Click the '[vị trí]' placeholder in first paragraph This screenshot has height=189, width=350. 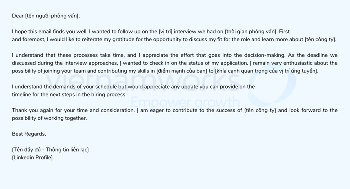tap(166, 31)
